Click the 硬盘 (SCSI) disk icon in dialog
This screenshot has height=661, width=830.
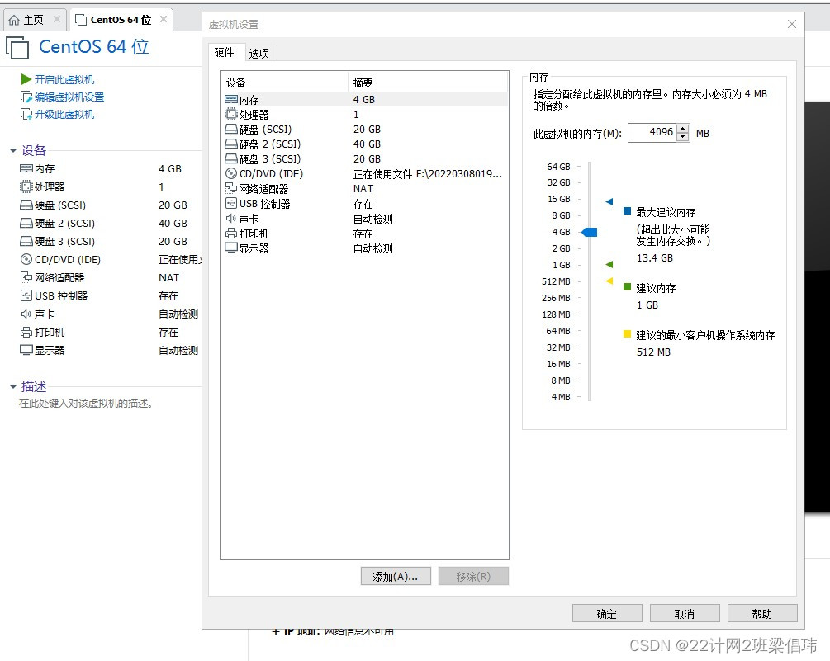click(230, 129)
